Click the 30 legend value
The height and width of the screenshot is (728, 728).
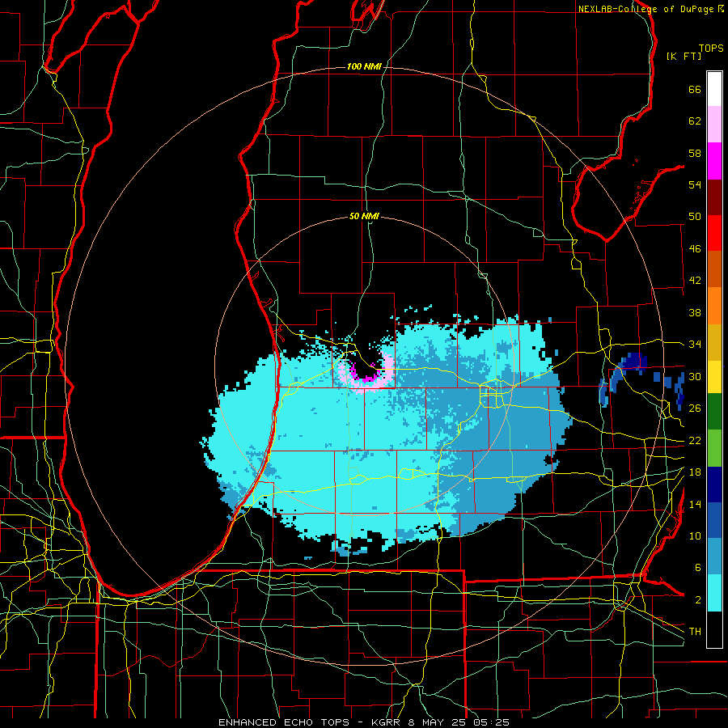695,376
